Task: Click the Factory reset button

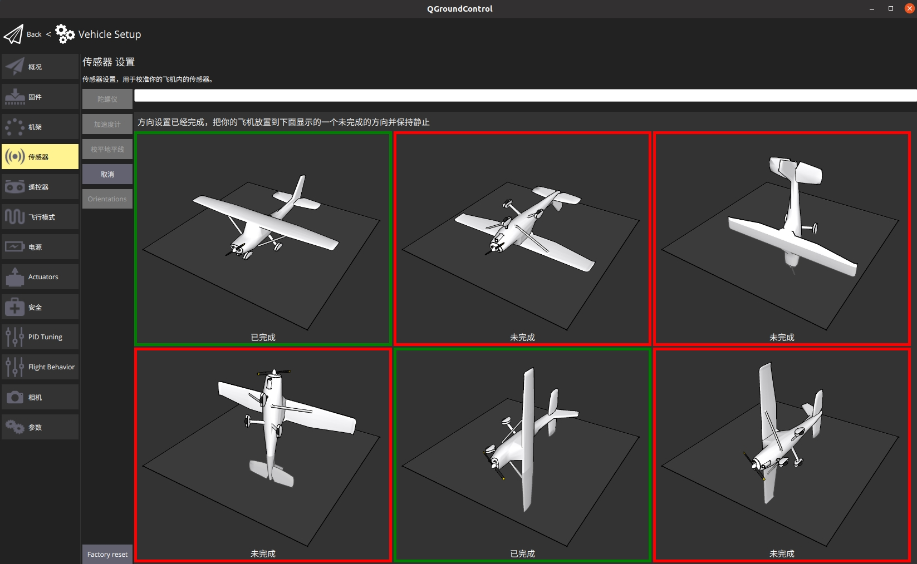Action: (x=107, y=554)
